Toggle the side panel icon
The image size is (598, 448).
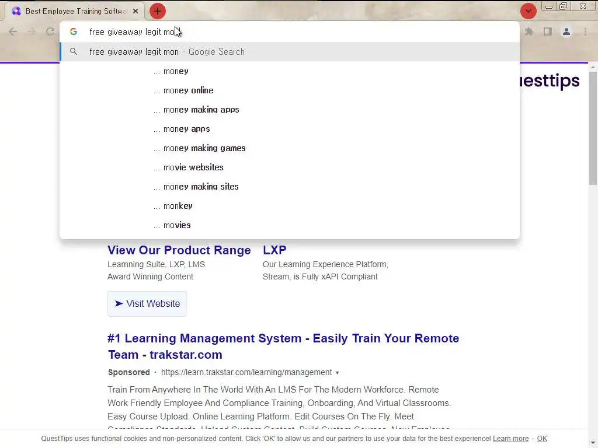[548, 32]
